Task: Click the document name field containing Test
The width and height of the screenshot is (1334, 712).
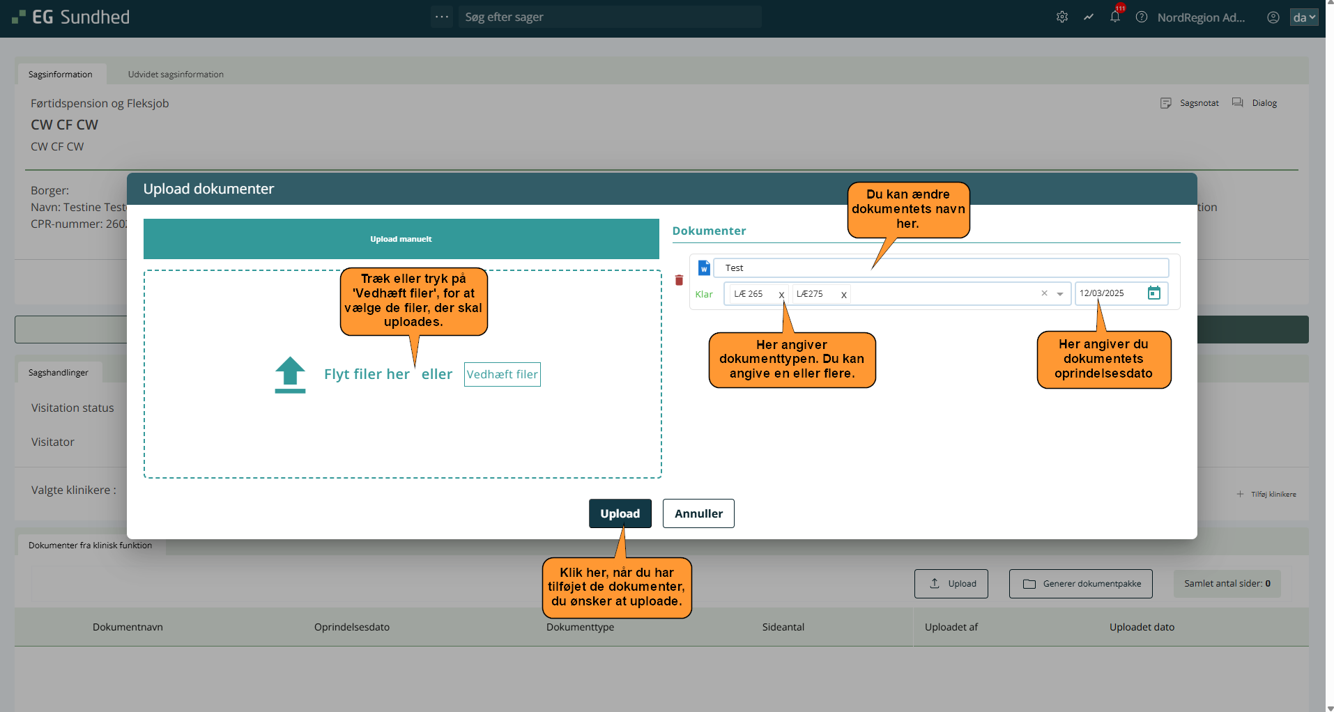Action: pos(941,268)
